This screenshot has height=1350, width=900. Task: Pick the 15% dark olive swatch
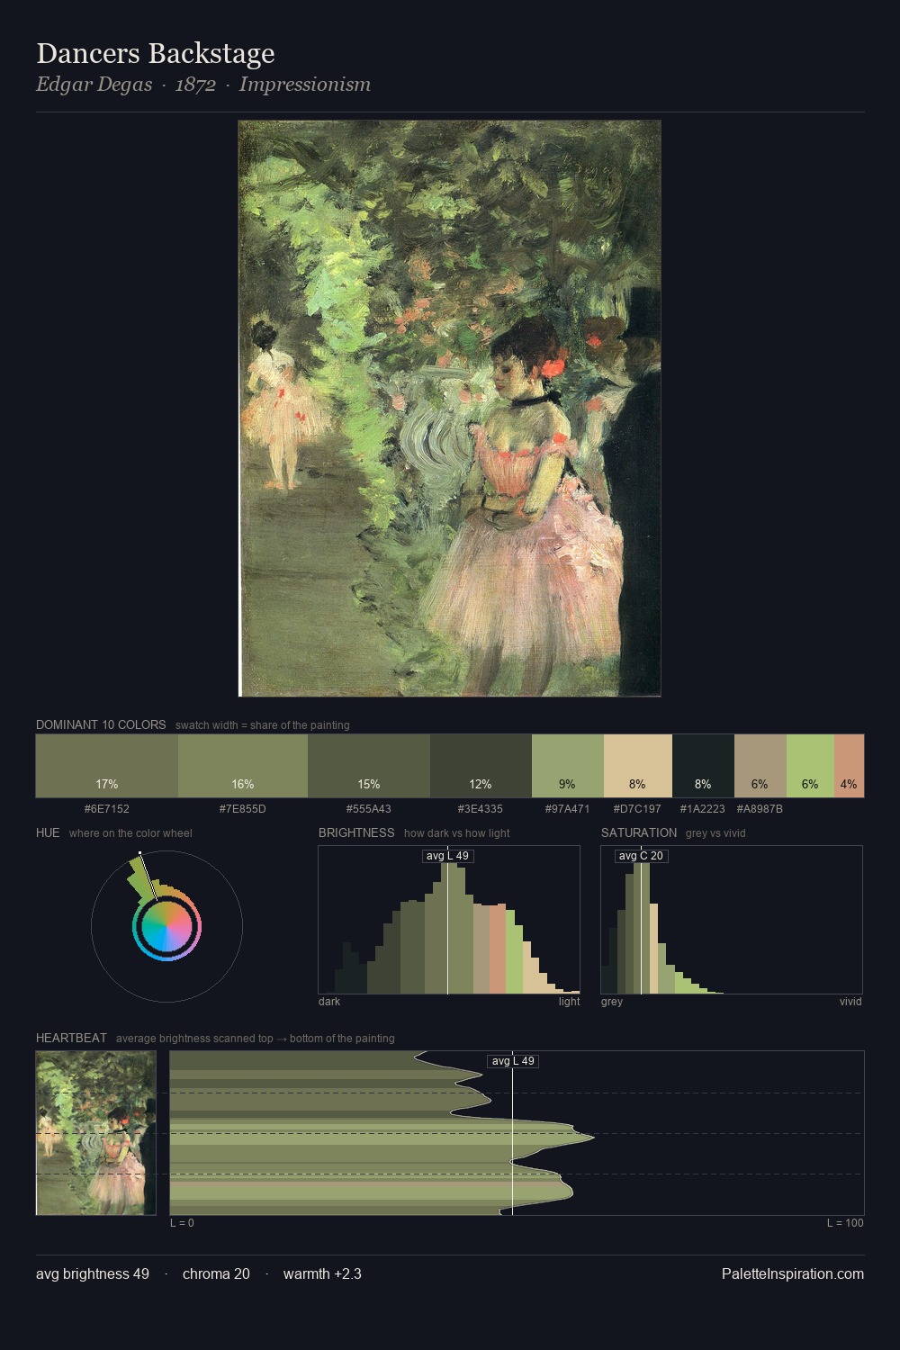coord(369,766)
